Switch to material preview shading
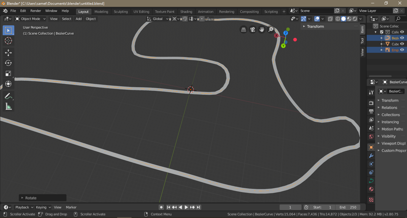This screenshot has height=218, width=407. pyautogui.click(x=349, y=19)
